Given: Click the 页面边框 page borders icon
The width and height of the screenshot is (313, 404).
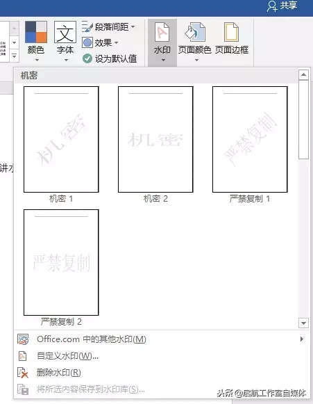Looking at the screenshot, I should click(232, 32).
